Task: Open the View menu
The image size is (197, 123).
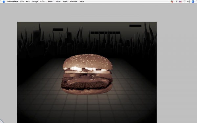Action: pos(65,2)
